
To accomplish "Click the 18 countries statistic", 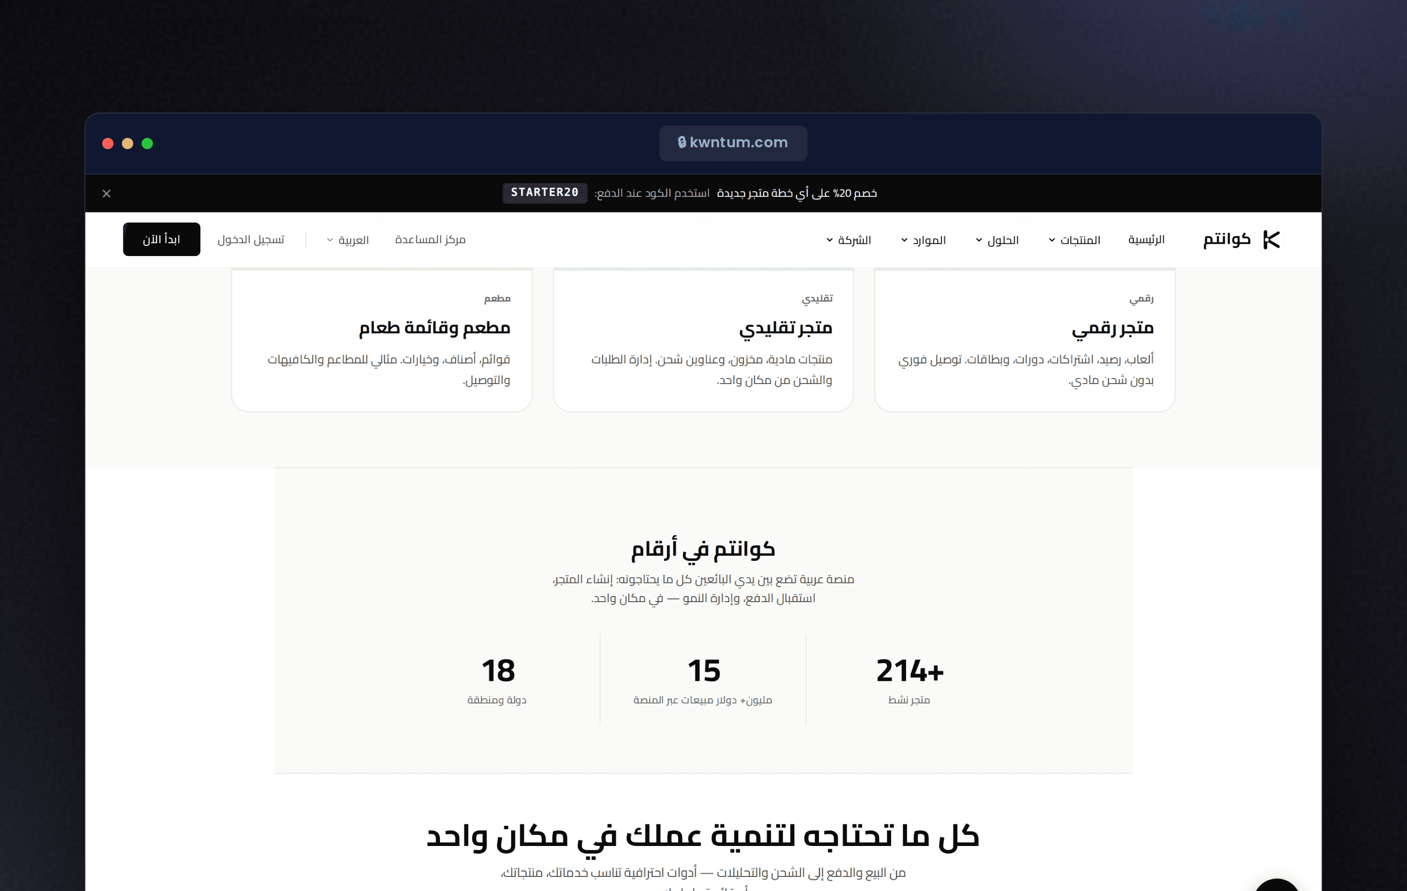I will [x=498, y=670].
